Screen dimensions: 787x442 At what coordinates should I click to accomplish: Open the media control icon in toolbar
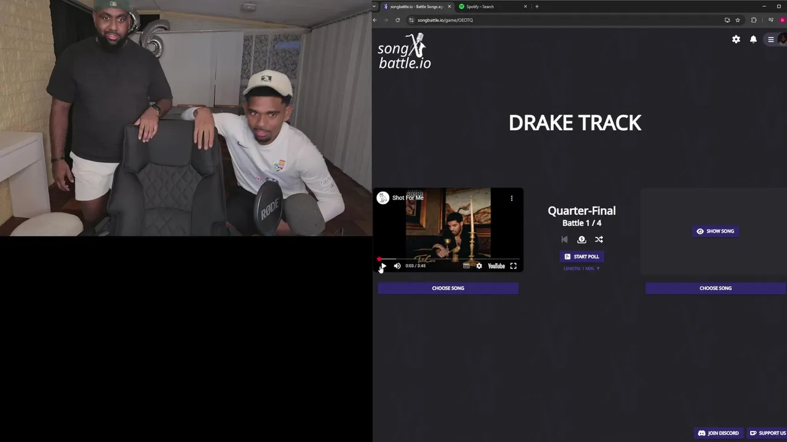click(770, 20)
